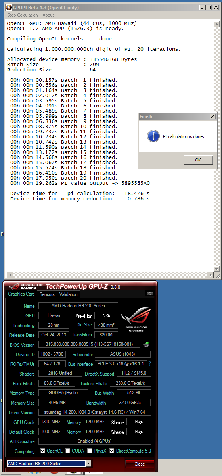Screen dimensions: 222x476
Task: Click the ATI CrossFire Enabled (4 GPUs) field
Action: (94, 441)
